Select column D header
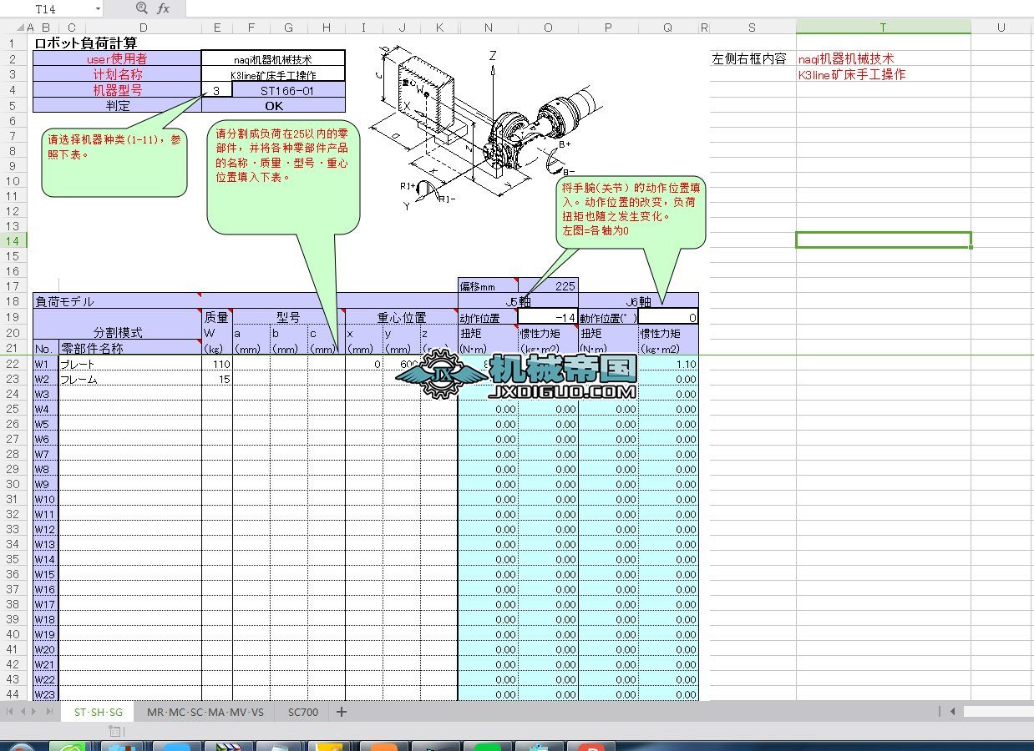This screenshot has width=1034, height=751. pyautogui.click(x=143, y=28)
